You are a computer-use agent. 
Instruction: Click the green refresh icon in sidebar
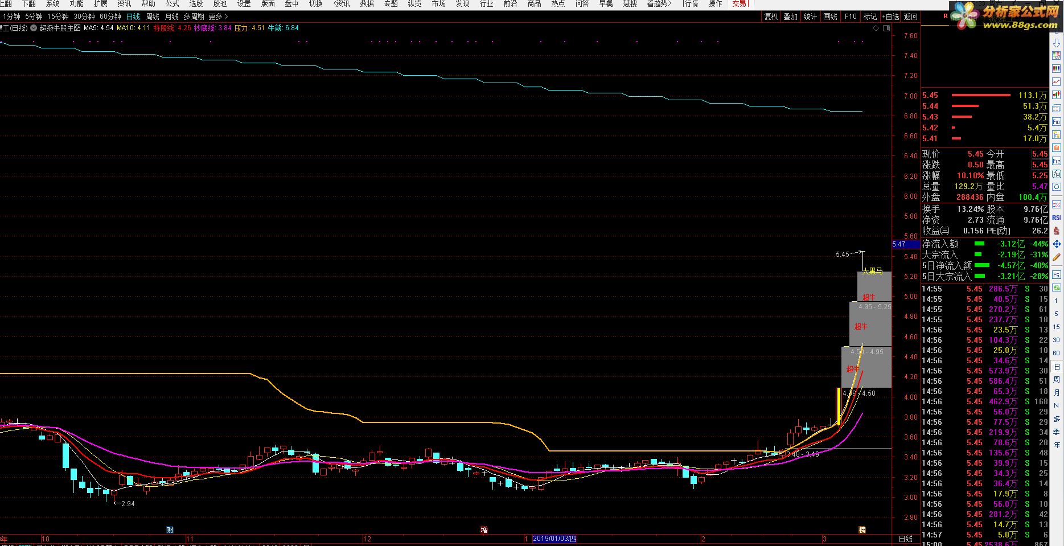[x=1057, y=288]
